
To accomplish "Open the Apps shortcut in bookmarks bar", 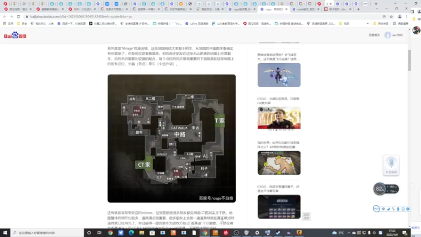I will [x=8, y=24].
